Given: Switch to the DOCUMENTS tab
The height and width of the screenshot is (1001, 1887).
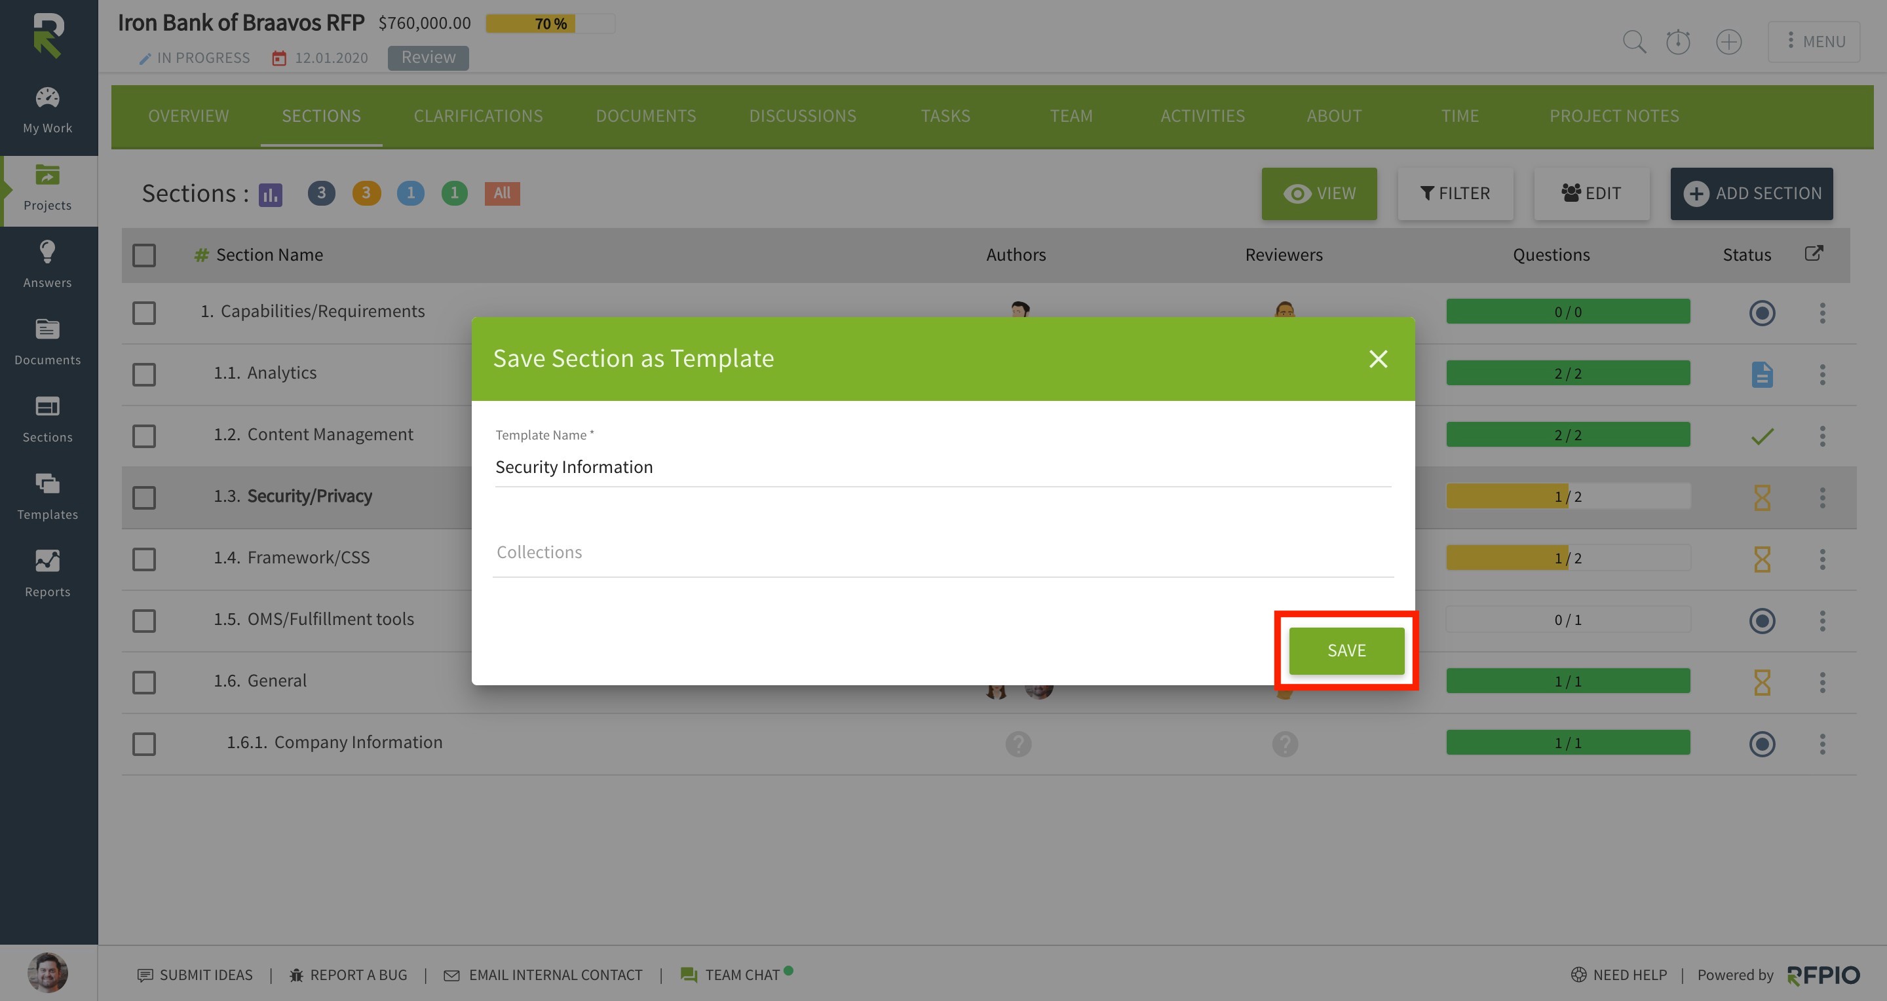Looking at the screenshot, I should pos(646,116).
